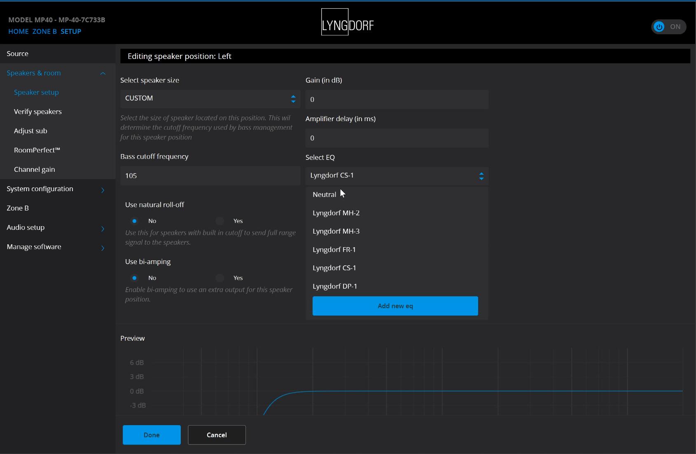Expand the Audio setup section
Screen dimensions: 696x454
pos(103,228)
